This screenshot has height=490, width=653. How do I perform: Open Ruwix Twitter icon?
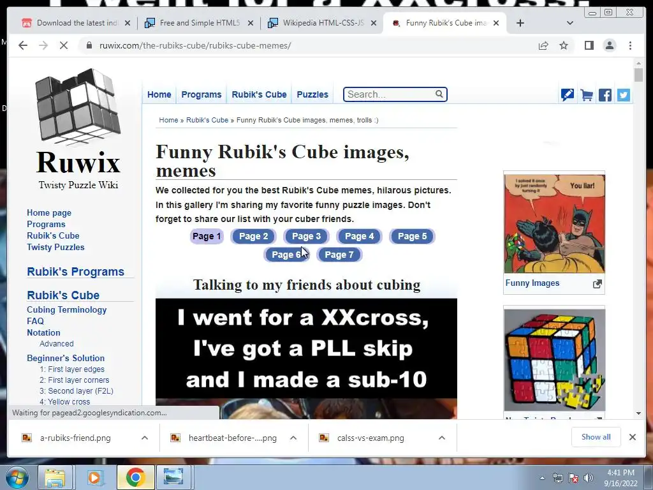pos(624,95)
